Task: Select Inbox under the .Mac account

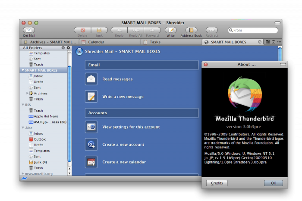Action: pos(38,133)
